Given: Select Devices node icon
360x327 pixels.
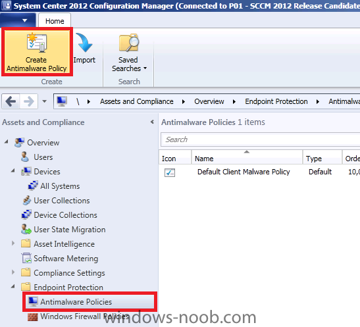Looking at the screenshot, I should click(x=26, y=172).
